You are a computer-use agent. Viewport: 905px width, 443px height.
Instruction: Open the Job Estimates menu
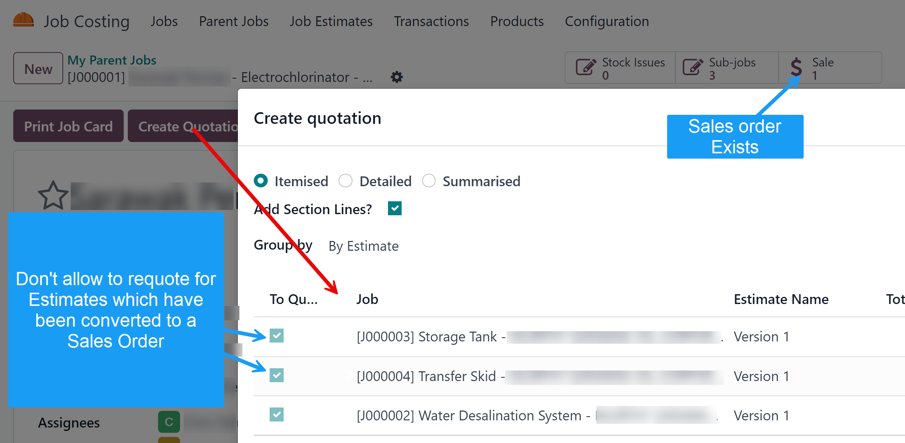[331, 22]
